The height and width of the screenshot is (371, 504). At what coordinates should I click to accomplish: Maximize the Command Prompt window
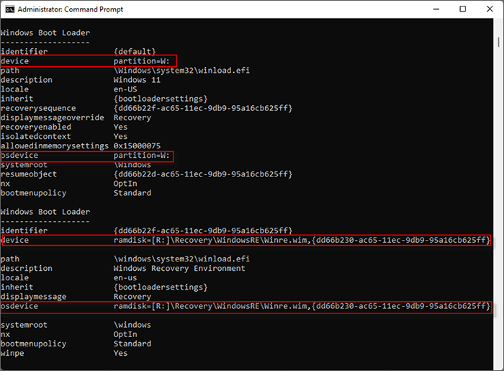(x=462, y=9)
